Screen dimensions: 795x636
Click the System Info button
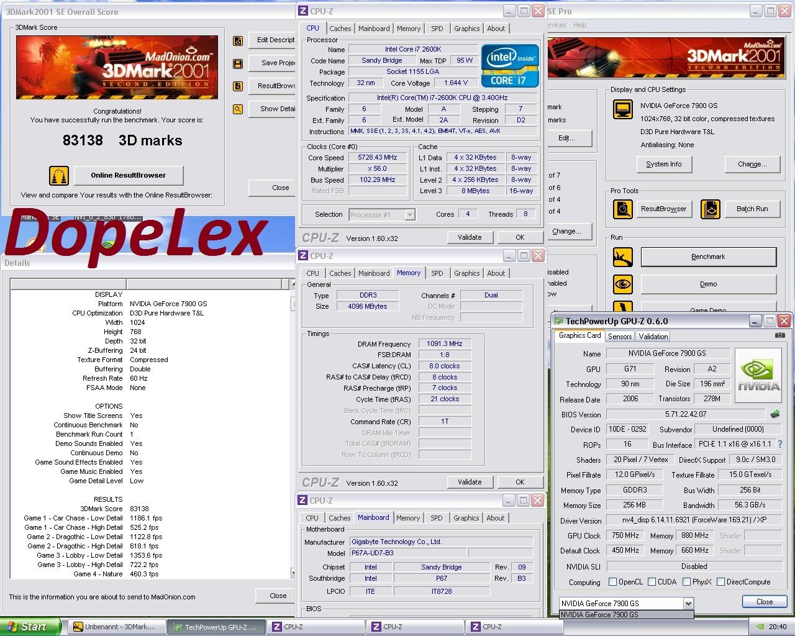coord(664,164)
